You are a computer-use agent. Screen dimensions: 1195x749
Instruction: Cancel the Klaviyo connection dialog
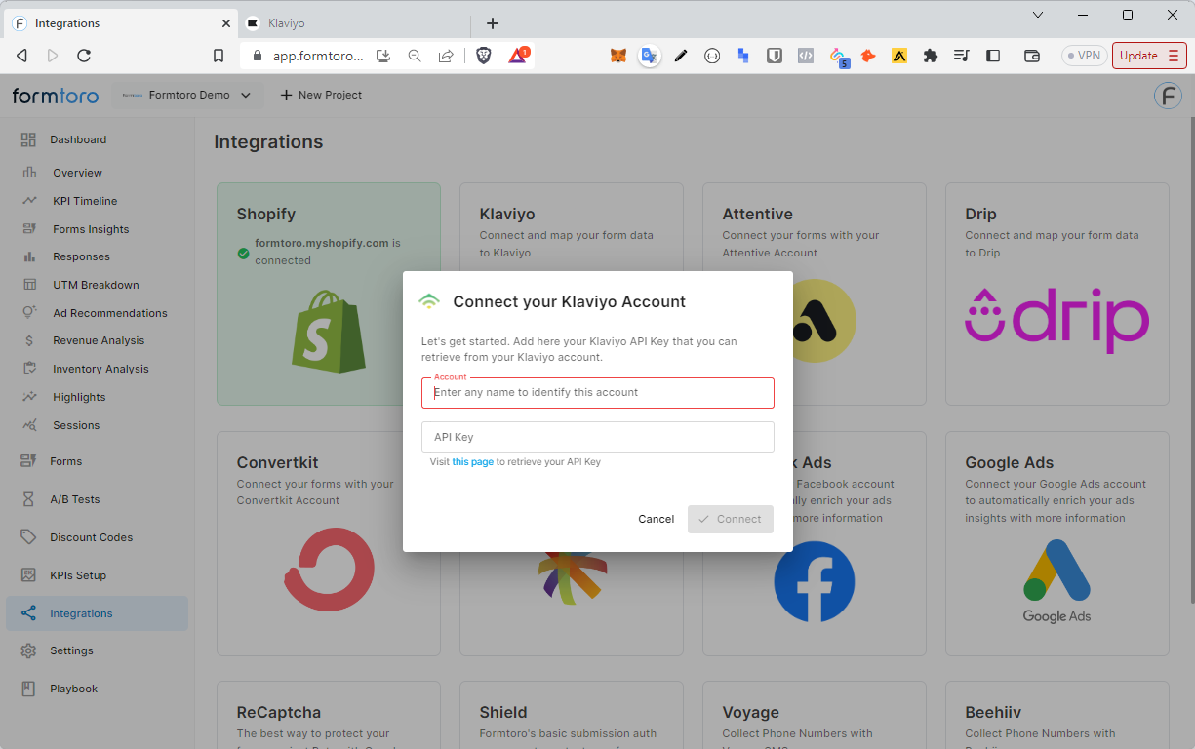(656, 519)
